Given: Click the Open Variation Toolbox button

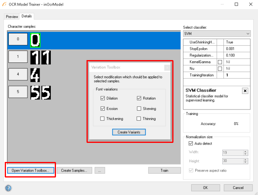Looking at the screenshot, I should click(x=30, y=170).
